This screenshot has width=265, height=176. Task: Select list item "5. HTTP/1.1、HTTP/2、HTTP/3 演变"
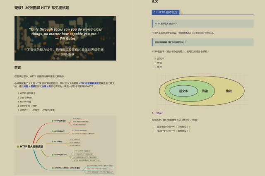point(36,110)
